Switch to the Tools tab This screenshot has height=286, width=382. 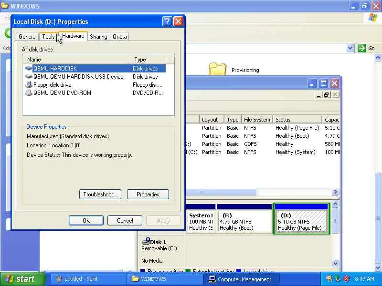coord(48,37)
